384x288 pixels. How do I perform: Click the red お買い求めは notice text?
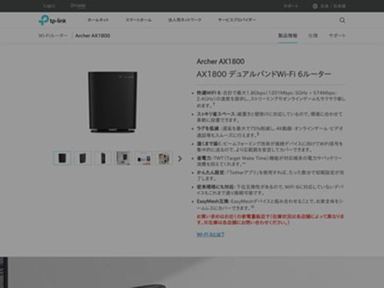click(x=271, y=219)
